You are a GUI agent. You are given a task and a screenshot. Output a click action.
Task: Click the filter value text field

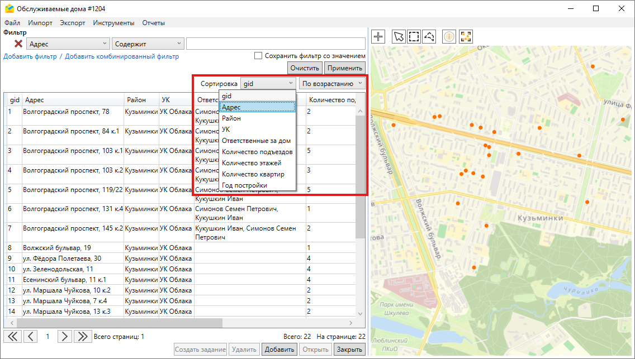(x=275, y=44)
